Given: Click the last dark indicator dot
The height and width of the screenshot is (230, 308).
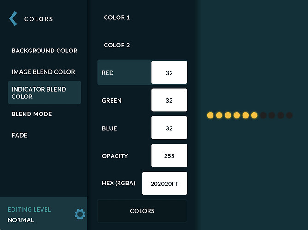Looking at the screenshot, I should [x=289, y=115].
